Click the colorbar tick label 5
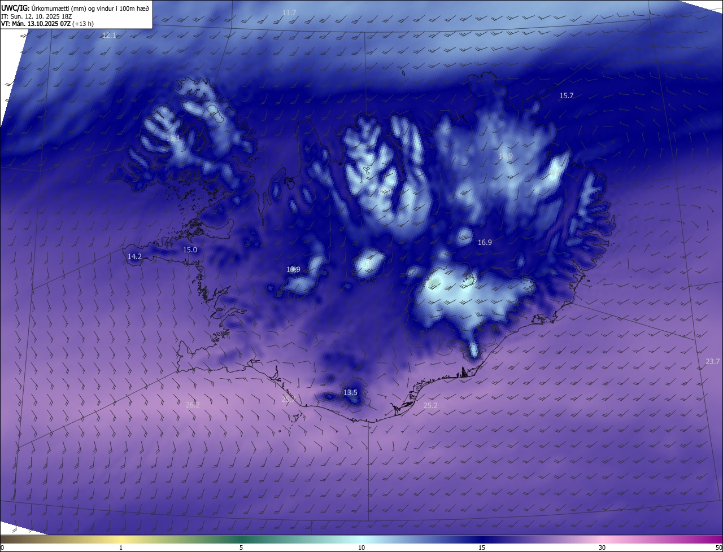The height and width of the screenshot is (552, 723). click(x=241, y=547)
